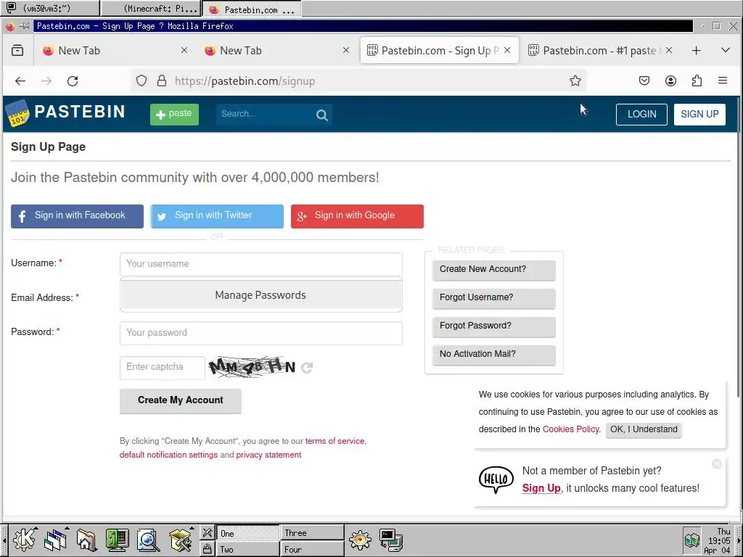Open No Activation Mail page
Viewport: 743px width, 557px height.
[493, 354]
